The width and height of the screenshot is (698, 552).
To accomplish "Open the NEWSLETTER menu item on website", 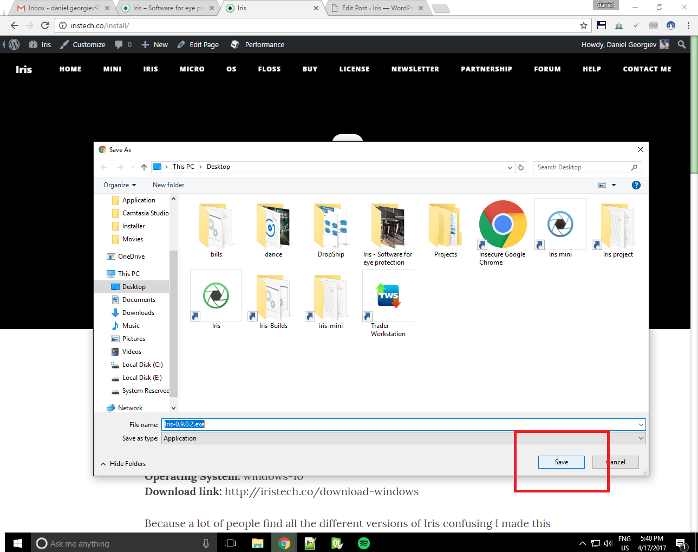I will (x=415, y=69).
